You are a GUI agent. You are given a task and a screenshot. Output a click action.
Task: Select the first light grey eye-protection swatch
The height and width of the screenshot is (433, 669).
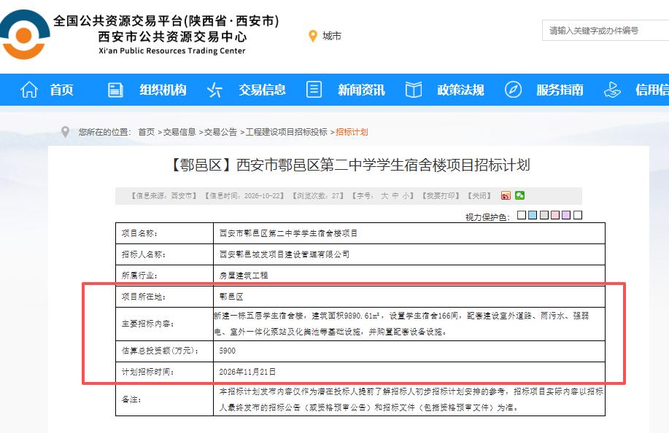pos(522,215)
